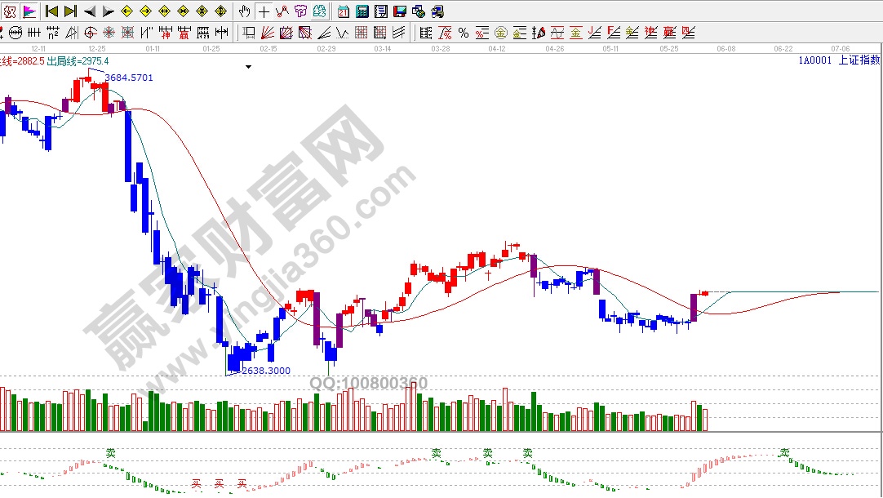Jump to first record with skip-back arrow
The height and width of the screenshot is (498, 883).
point(51,11)
